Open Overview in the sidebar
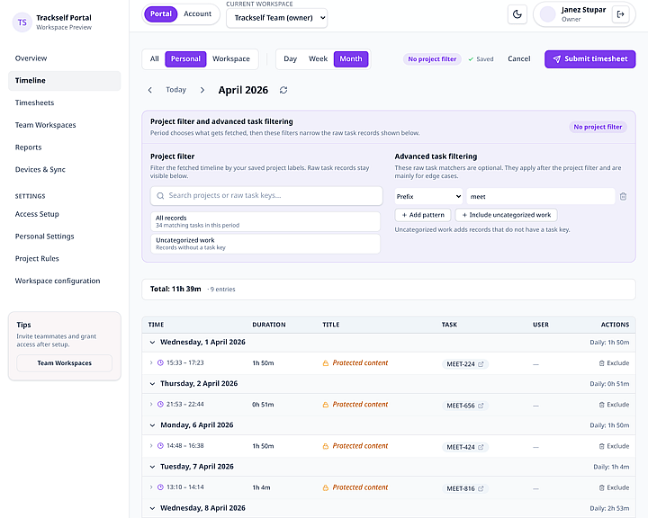The width and height of the screenshot is (648, 518). click(x=65, y=58)
